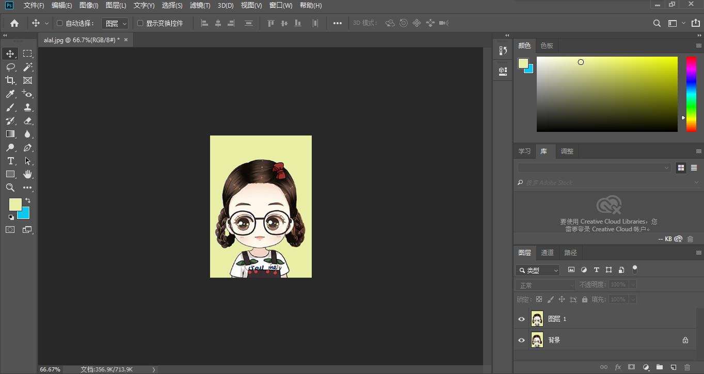704x374 pixels.
Task: Open the 图层 auto-select target dropdown
Action: click(x=115, y=23)
